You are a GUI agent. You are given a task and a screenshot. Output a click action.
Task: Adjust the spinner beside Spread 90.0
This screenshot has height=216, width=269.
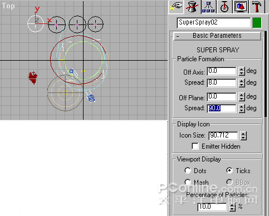coord(242,109)
